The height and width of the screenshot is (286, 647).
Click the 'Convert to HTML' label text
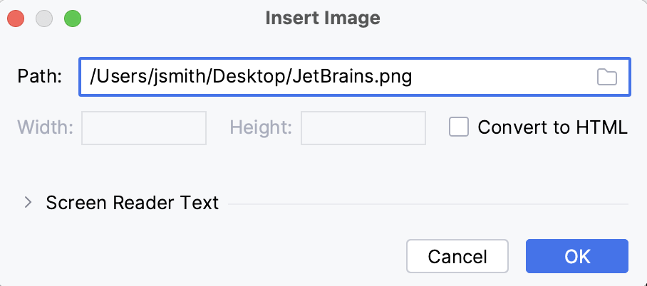[x=552, y=127]
